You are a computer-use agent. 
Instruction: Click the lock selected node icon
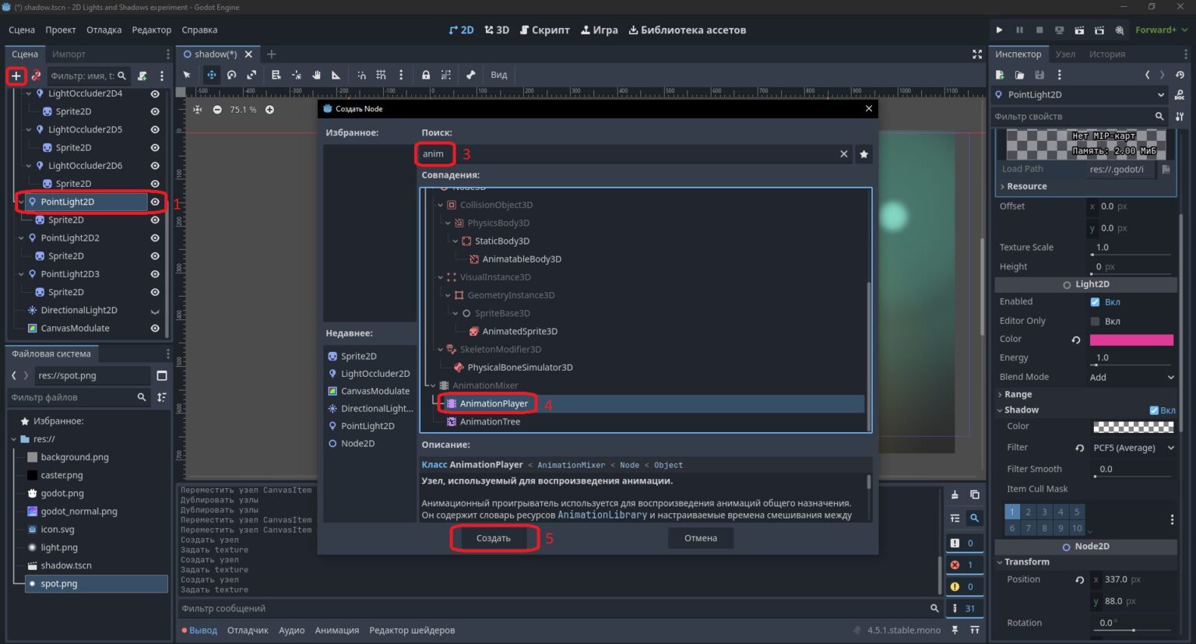(426, 75)
